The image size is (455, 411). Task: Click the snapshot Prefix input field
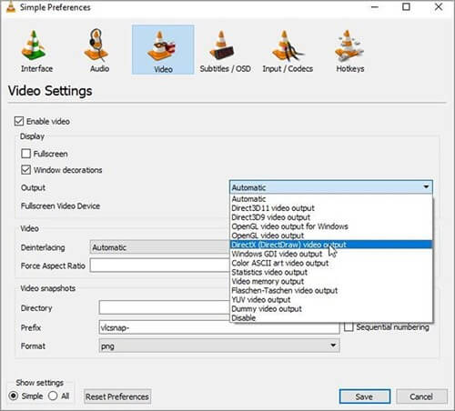219,327
